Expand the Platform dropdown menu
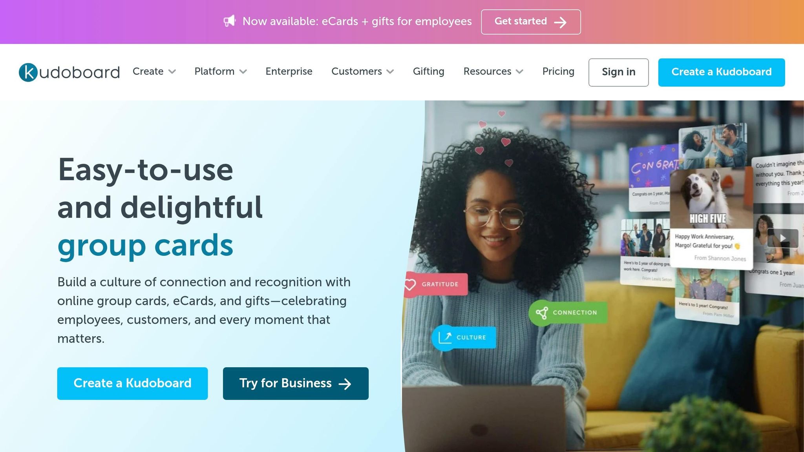This screenshot has width=804, height=452. [x=221, y=71]
